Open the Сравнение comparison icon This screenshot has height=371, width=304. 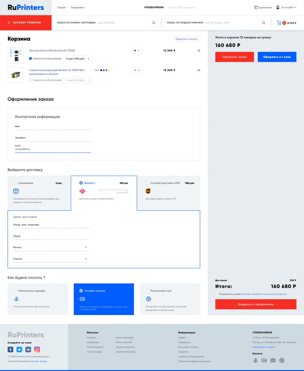coord(256,7)
